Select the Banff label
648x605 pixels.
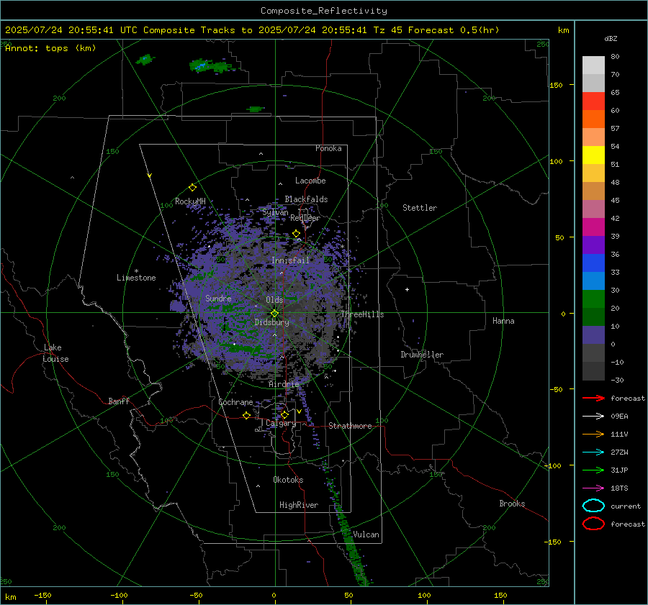pyautogui.click(x=119, y=401)
